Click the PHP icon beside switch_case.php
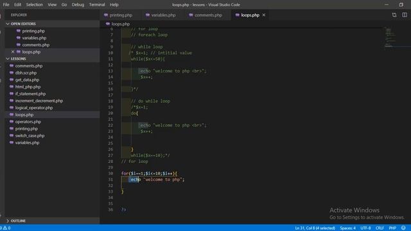 [12, 135]
